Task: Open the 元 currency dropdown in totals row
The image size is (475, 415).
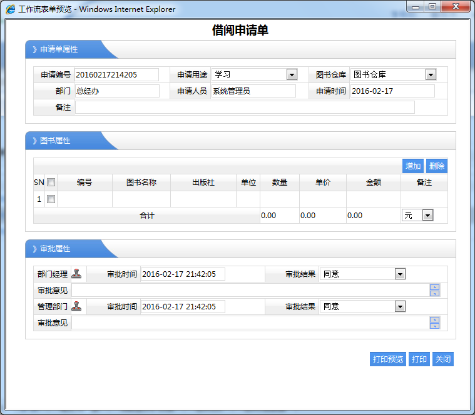Action: 427,216
